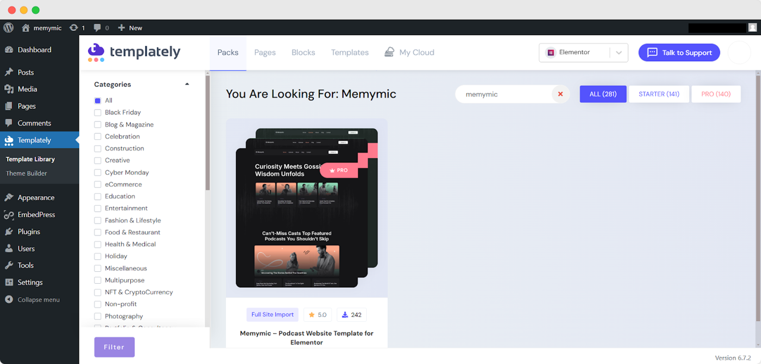Image resolution: width=761 pixels, height=364 pixels.
Task: Check the Multipurpose category
Action: [x=98, y=280]
